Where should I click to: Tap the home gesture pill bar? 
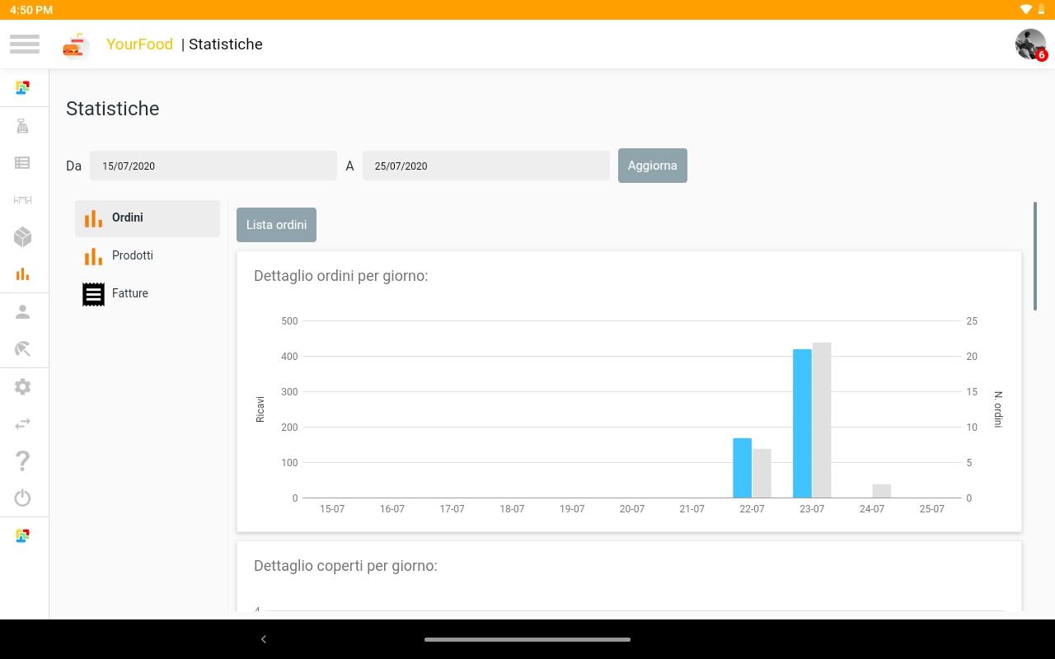[x=527, y=639]
